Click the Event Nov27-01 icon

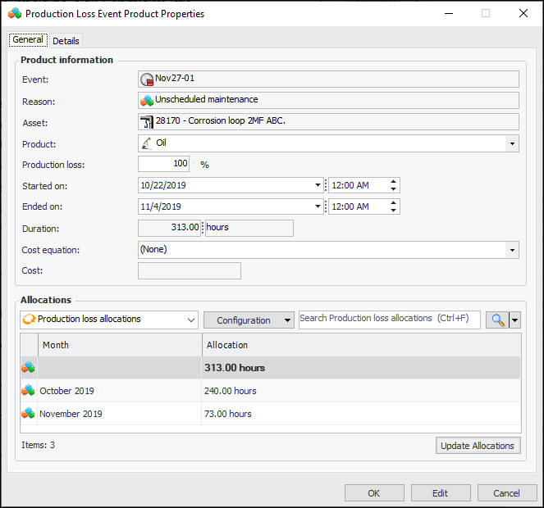148,79
